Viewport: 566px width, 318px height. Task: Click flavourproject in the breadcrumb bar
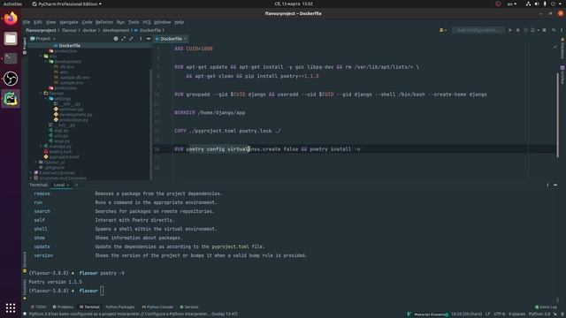42,30
